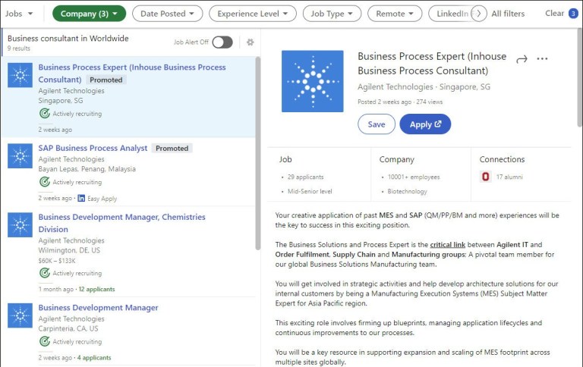Open the Company (3) filter
Image resolution: width=583 pixels, height=367 pixels.
[89, 14]
